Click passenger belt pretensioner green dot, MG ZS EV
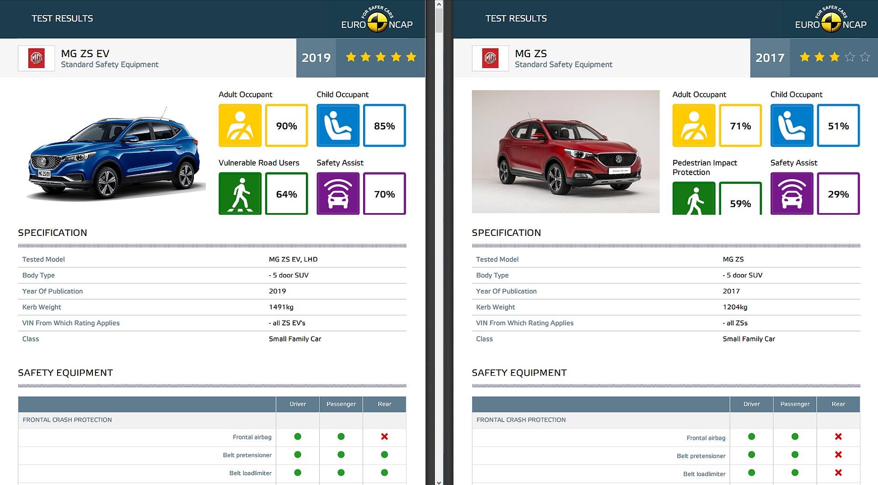This screenshot has height=485, width=878. pos(341,454)
